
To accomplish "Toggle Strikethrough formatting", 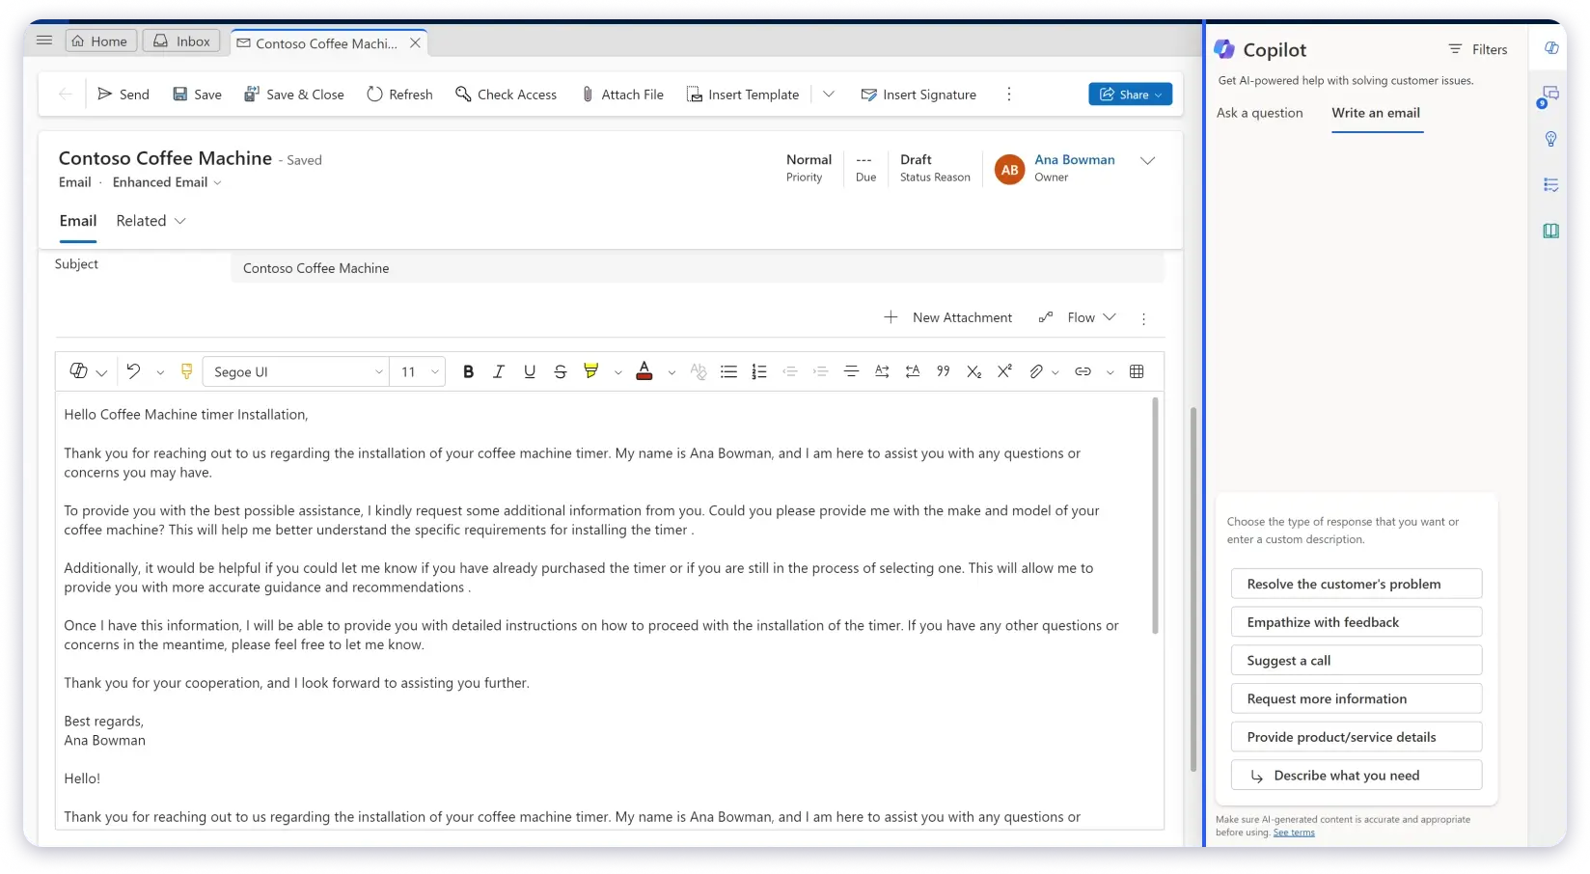I will (561, 371).
